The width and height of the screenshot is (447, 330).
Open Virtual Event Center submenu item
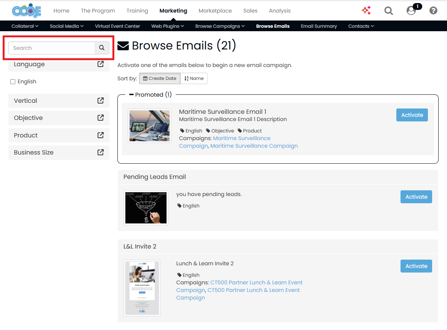(117, 26)
